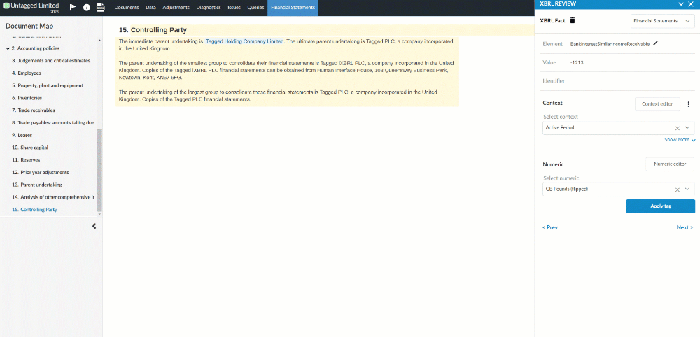Switch to the Diagnostics tab
Image resolution: width=700 pixels, height=337 pixels.
[209, 7]
